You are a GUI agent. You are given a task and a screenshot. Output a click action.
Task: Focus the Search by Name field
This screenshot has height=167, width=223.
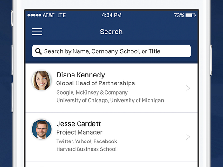[x=111, y=51]
